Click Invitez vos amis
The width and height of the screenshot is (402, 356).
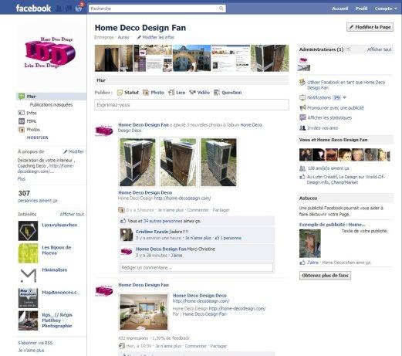coord(323,128)
